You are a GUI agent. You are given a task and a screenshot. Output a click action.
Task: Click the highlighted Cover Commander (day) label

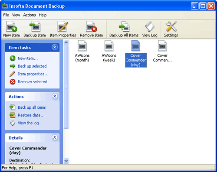click(136, 60)
